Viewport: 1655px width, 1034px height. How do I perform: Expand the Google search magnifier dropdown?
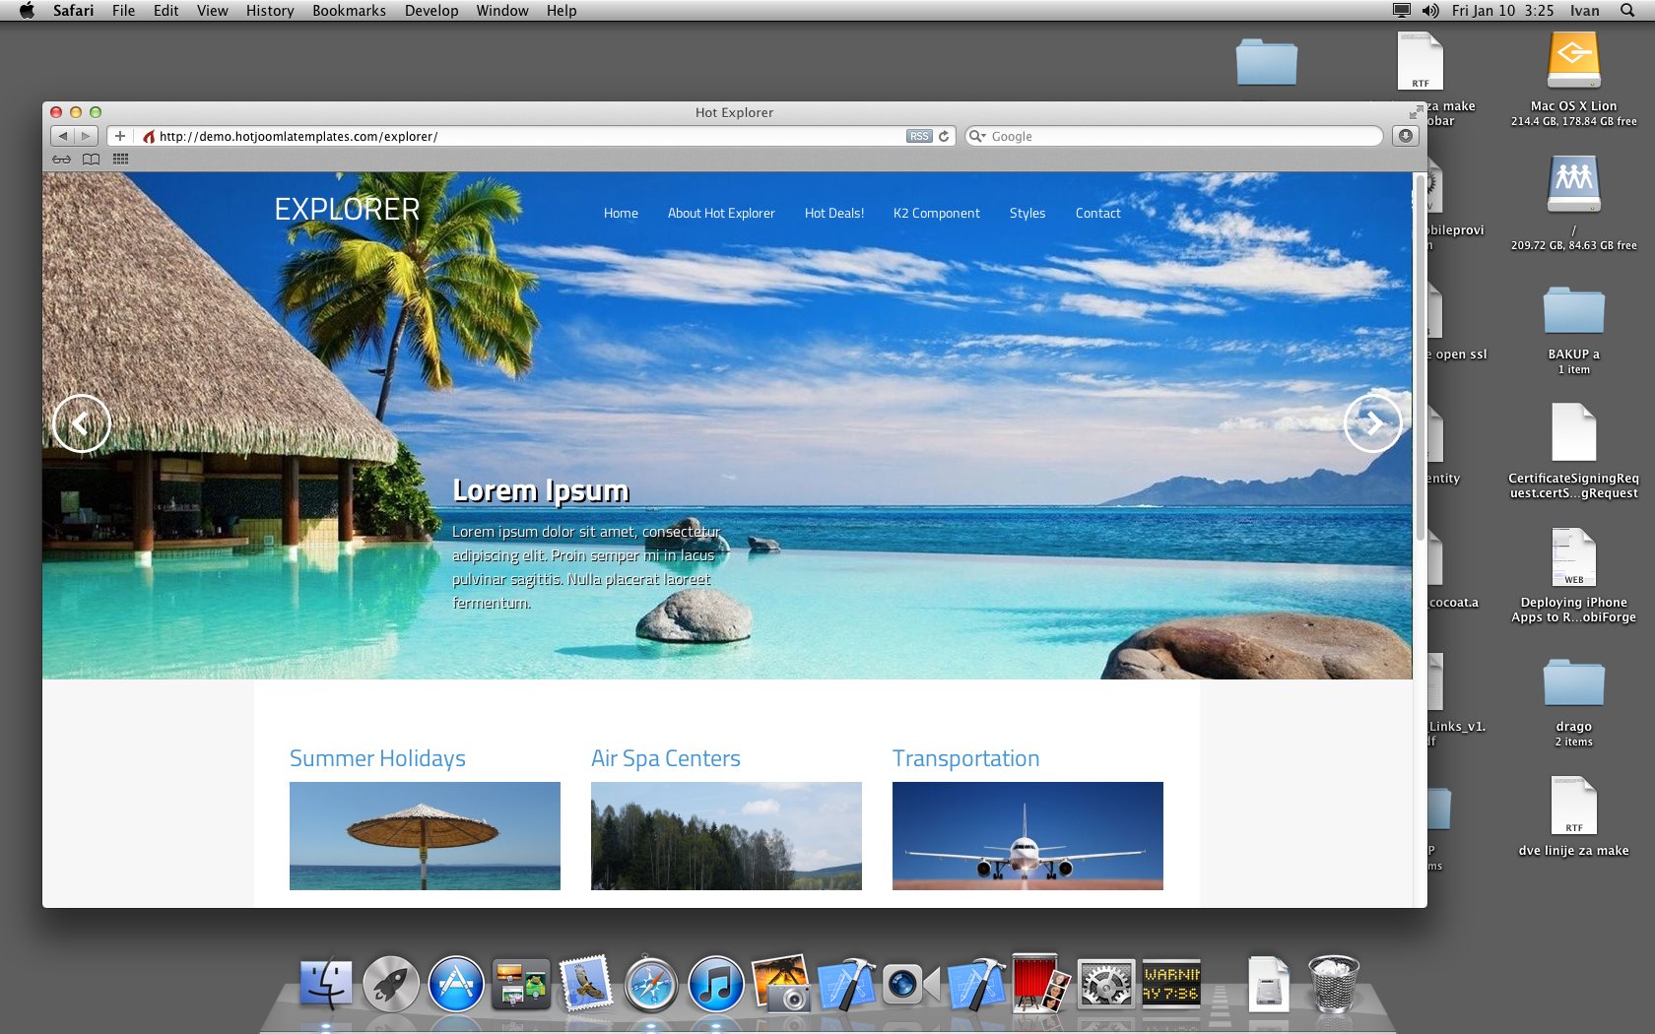(x=977, y=136)
